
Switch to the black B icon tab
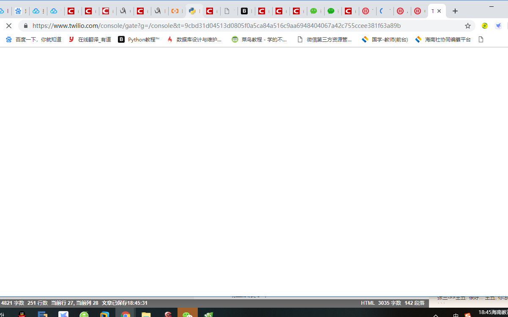point(244,11)
